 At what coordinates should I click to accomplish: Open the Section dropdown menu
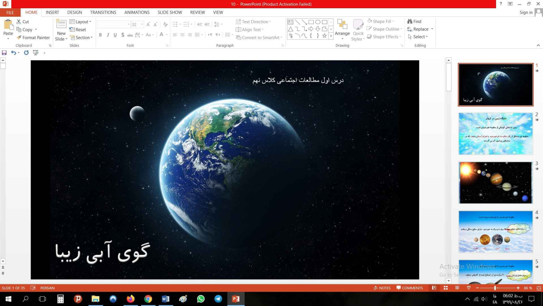pos(81,38)
